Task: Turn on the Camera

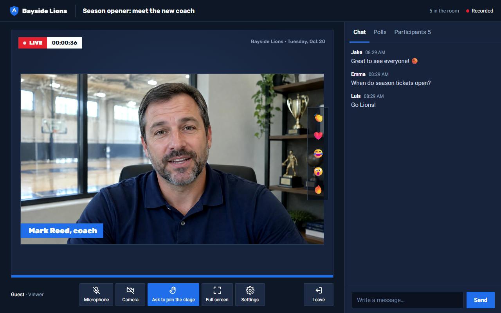Action: [130, 295]
